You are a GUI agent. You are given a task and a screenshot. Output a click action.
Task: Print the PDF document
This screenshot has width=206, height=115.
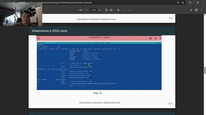[196, 10]
